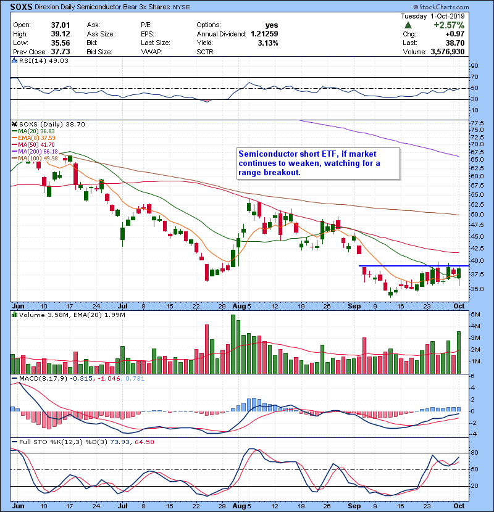Click the 77.5 price axis label
Screen dimensions: 494x512
[477, 123]
